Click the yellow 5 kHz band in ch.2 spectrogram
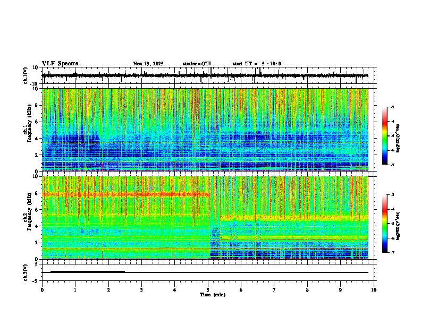Image resolution: width=421 pixels, height=325 pixels. (x=294, y=218)
